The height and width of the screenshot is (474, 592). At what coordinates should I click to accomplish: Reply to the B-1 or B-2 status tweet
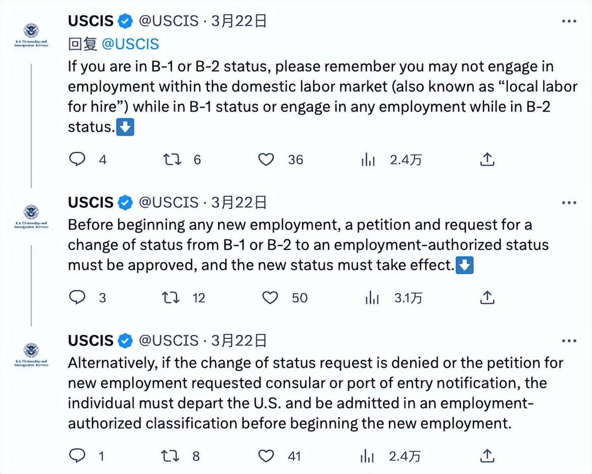[77, 160]
